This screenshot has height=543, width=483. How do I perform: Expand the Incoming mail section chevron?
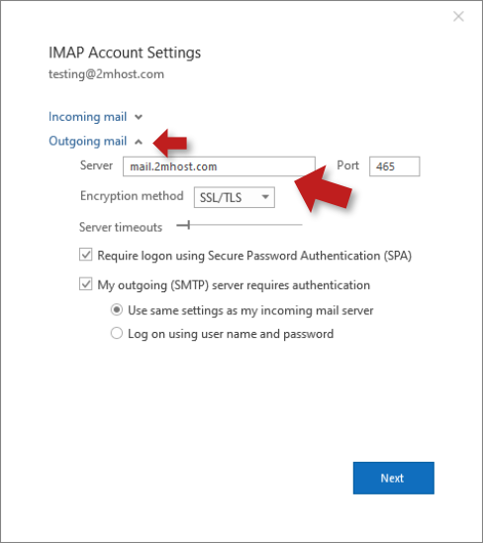[139, 117]
